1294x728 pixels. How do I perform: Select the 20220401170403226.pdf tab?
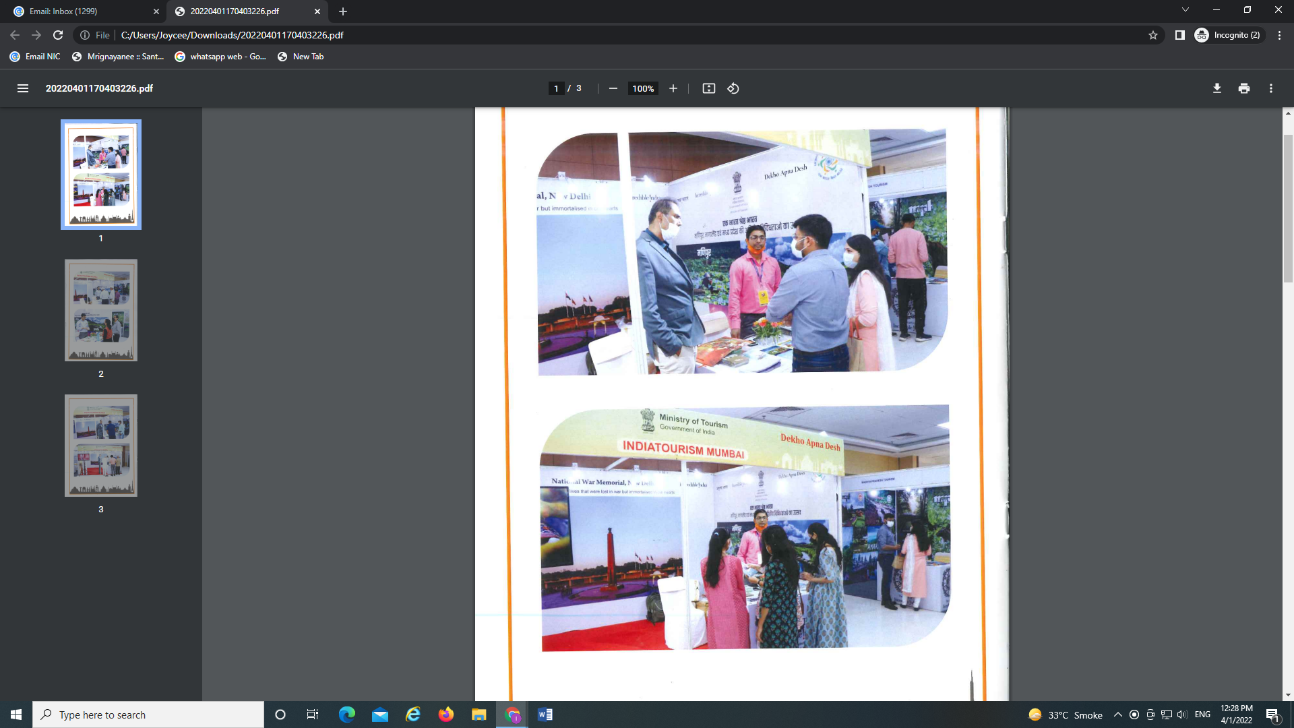coord(247,11)
